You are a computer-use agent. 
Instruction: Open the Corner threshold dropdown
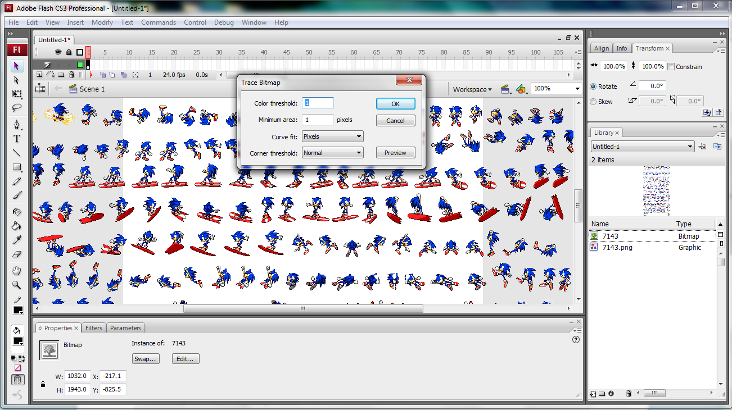(x=332, y=152)
